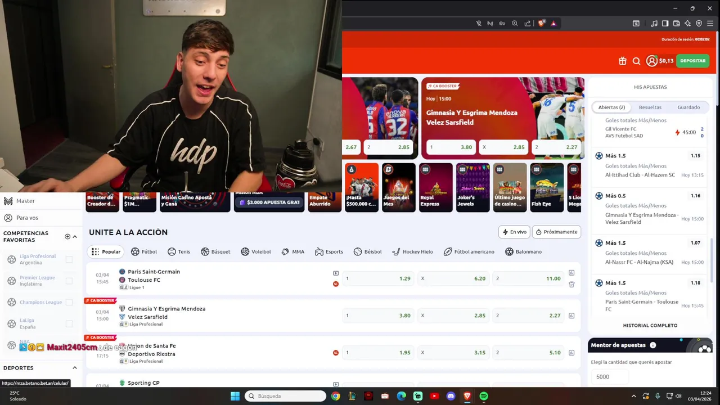This screenshot has width=720, height=405.
Task: Open statistics icon for PSG - Toulouse row
Action: [x=571, y=273]
